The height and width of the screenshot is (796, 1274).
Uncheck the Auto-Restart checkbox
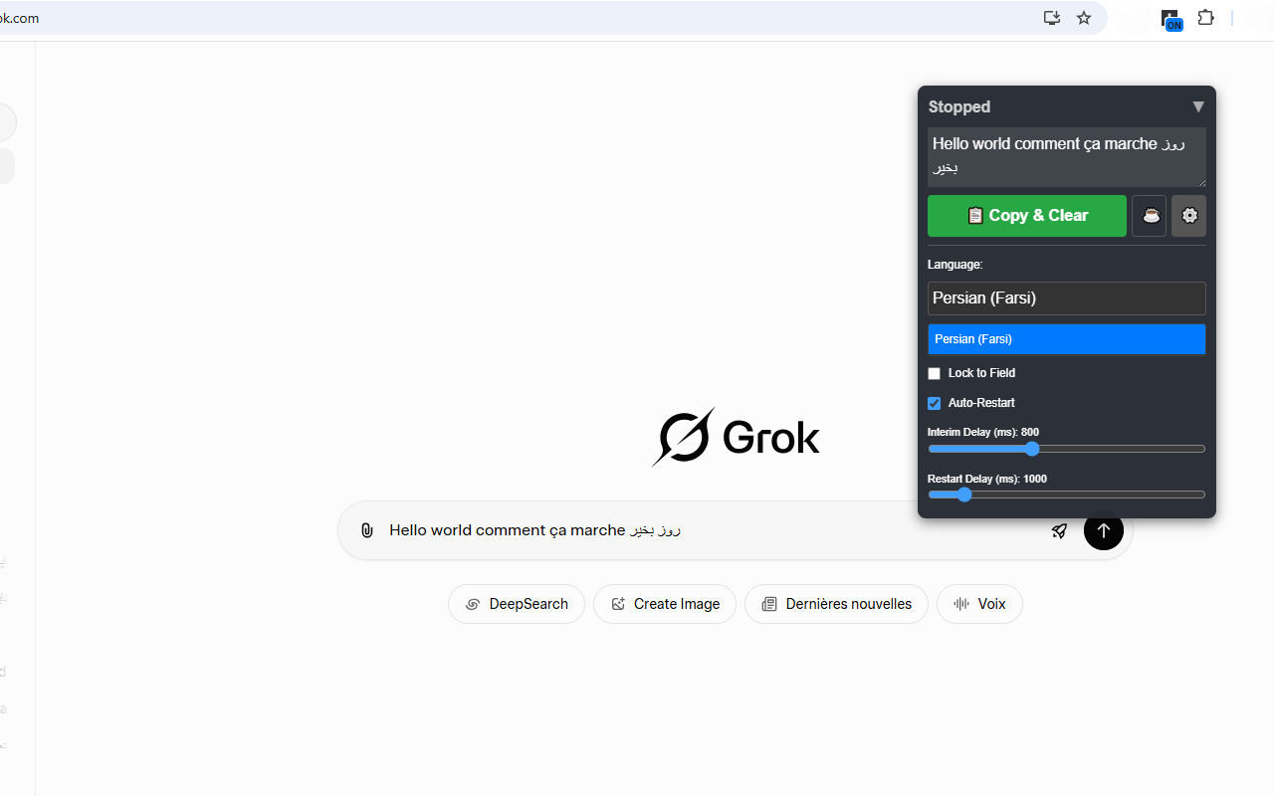tap(934, 403)
